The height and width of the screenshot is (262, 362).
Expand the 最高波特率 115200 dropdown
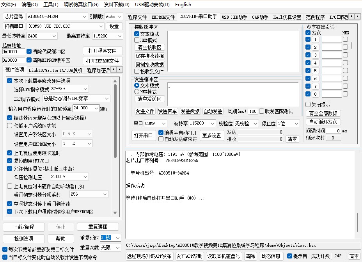tap(120, 36)
